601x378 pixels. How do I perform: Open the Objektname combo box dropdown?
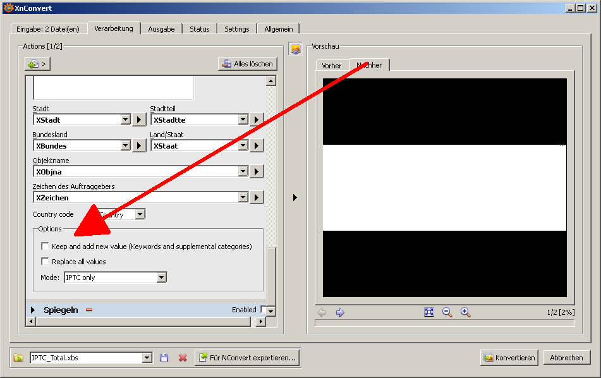(243, 171)
